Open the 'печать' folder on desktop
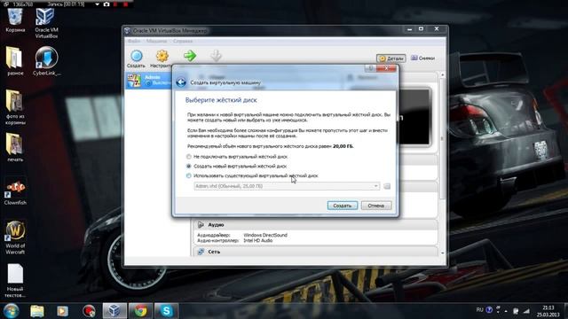The image size is (568, 319). click(x=15, y=147)
